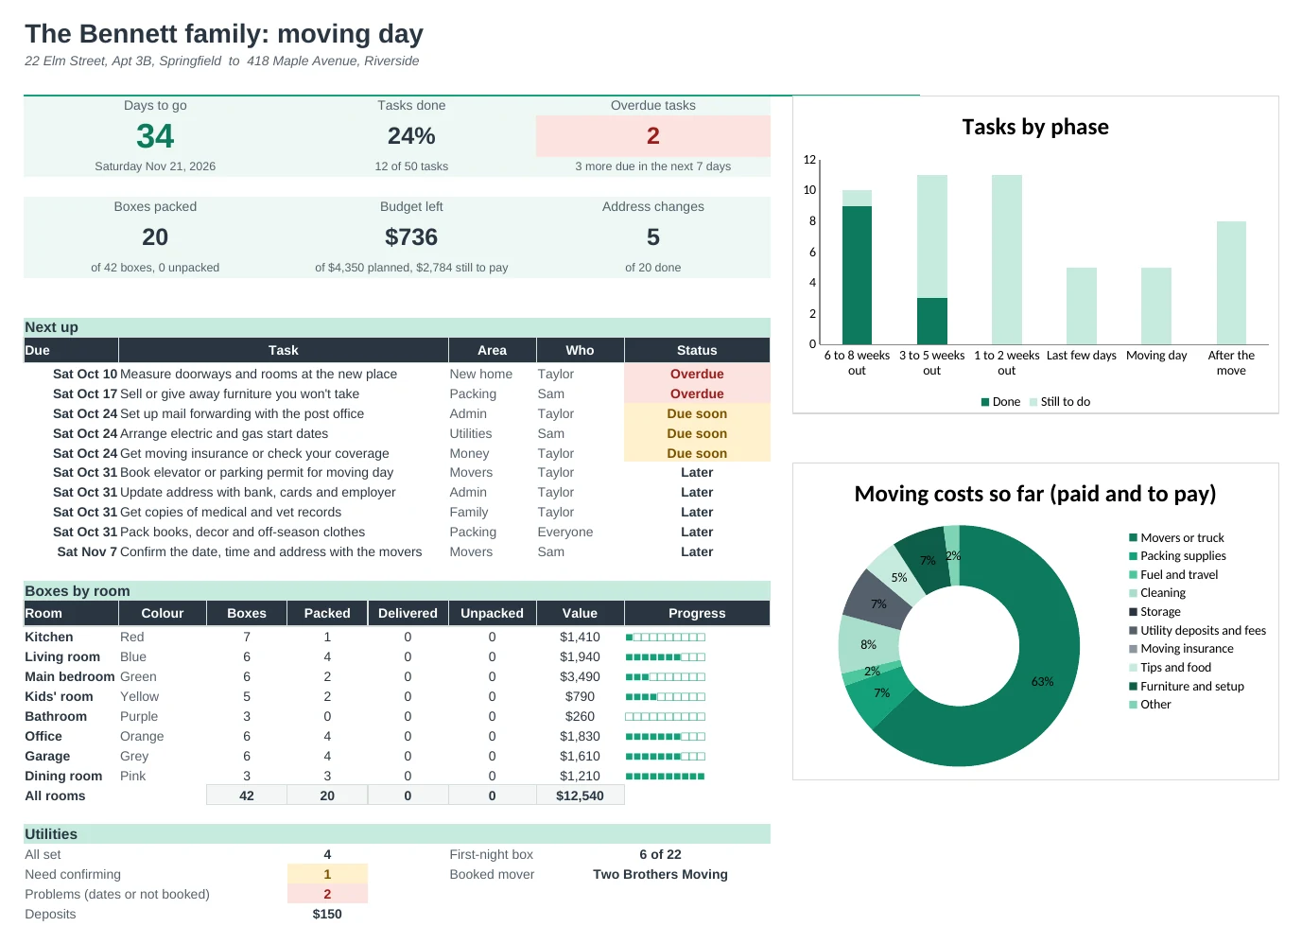The width and height of the screenshot is (1302, 944).
Task: Select the Progress column header
Action: pyautogui.click(x=697, y=614)
